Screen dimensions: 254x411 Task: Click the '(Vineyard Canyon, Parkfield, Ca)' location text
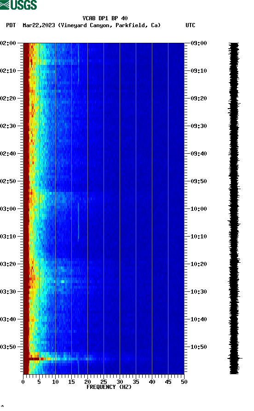(x=110, y=25)
